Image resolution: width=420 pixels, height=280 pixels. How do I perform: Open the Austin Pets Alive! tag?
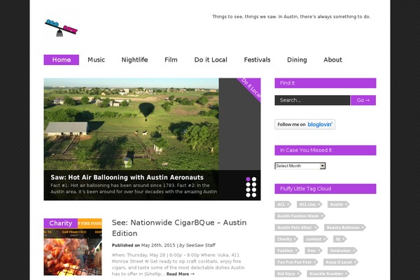click(297, 227)
